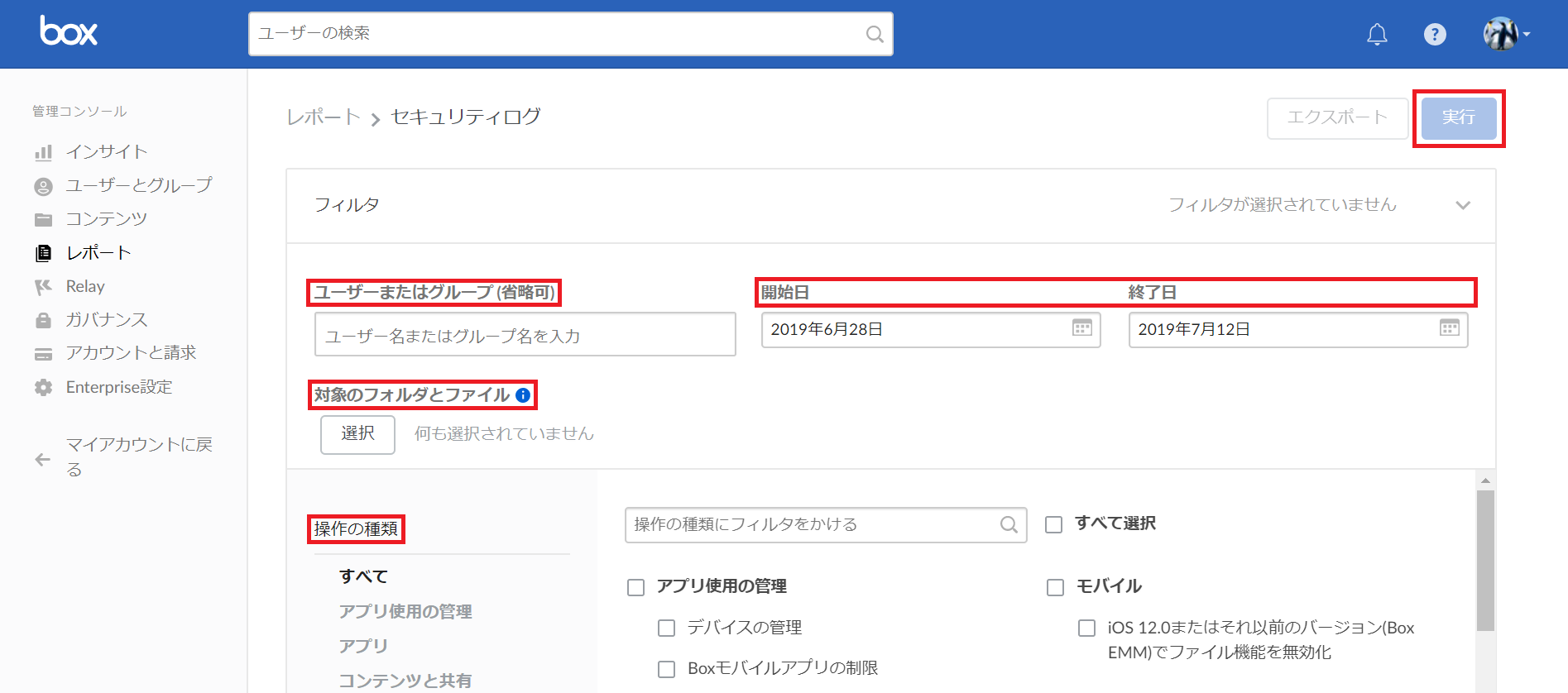This screenshot has height=693, width=1568.
Task: Select すべて in 操作の種類 list
Action: click(x=363, y=576)
